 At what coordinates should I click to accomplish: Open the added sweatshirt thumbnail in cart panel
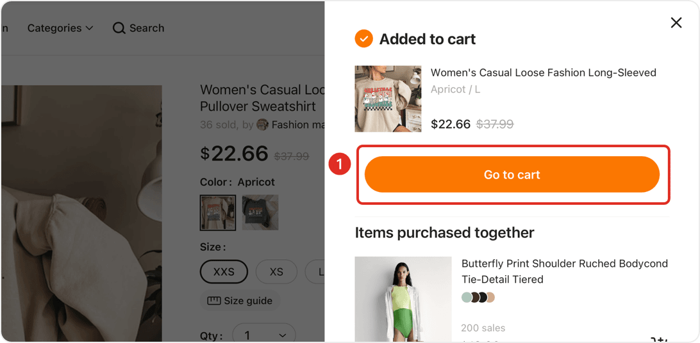coord(388,99)
